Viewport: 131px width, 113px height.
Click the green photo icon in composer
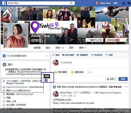(x=56, y=72)
